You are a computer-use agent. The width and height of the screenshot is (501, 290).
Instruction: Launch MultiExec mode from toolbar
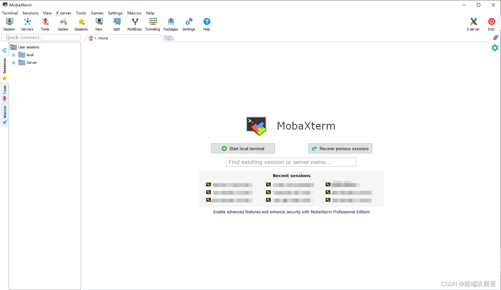coord(135,24)
